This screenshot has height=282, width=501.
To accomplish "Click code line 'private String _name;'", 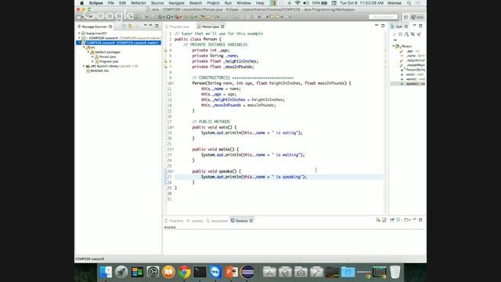I will [x=215, y=56].
